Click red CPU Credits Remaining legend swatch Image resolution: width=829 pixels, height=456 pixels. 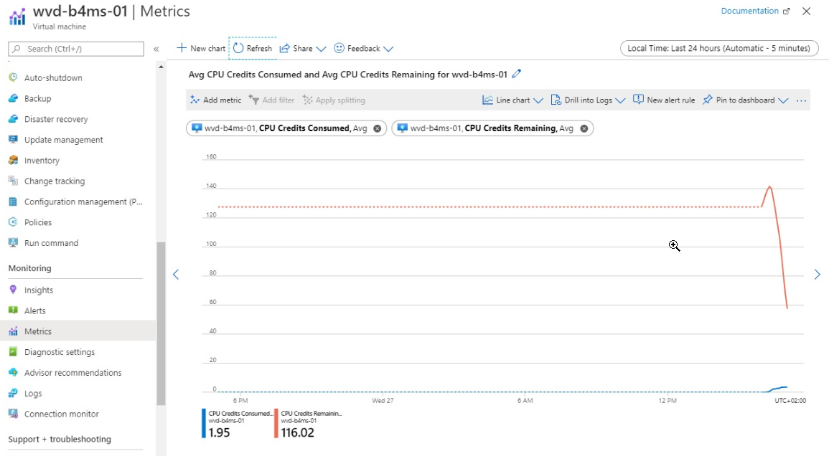[276, 423]
